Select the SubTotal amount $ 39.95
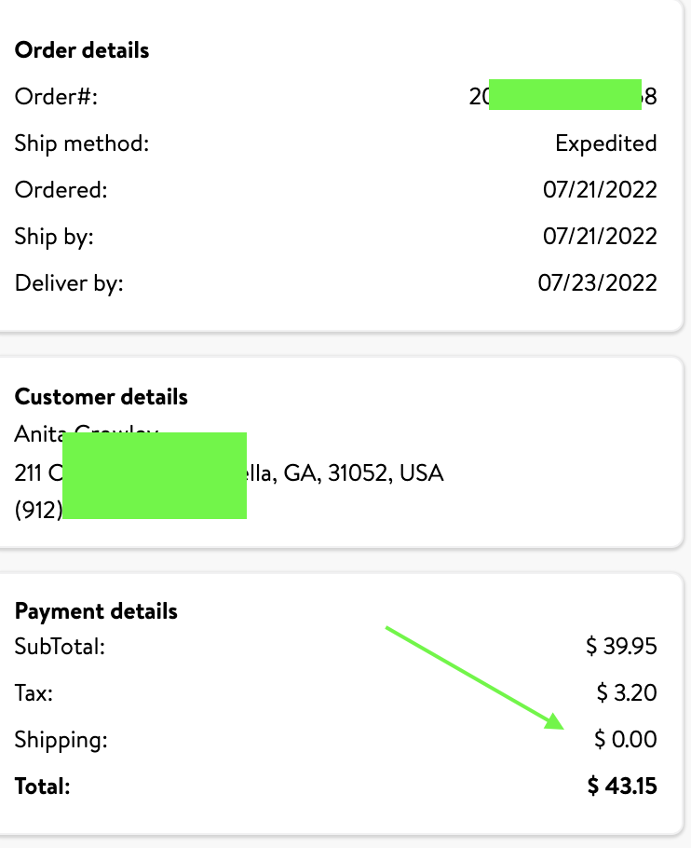691x848 pixels. [621, 647]
